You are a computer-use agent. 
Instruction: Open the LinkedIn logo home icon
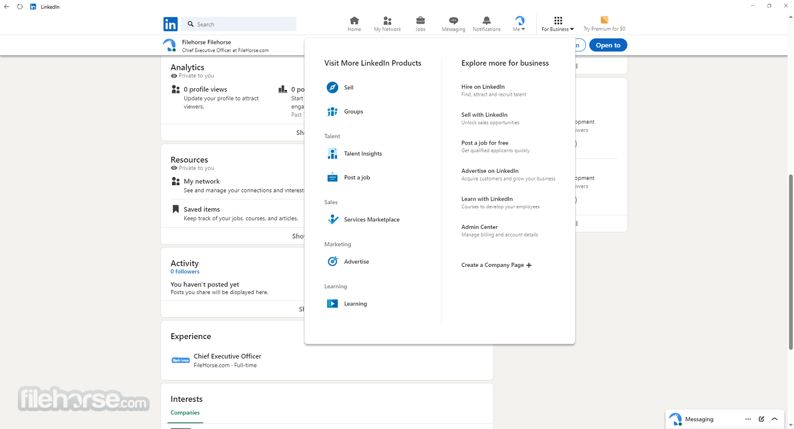pyautogui.click(x=171, y=24)
